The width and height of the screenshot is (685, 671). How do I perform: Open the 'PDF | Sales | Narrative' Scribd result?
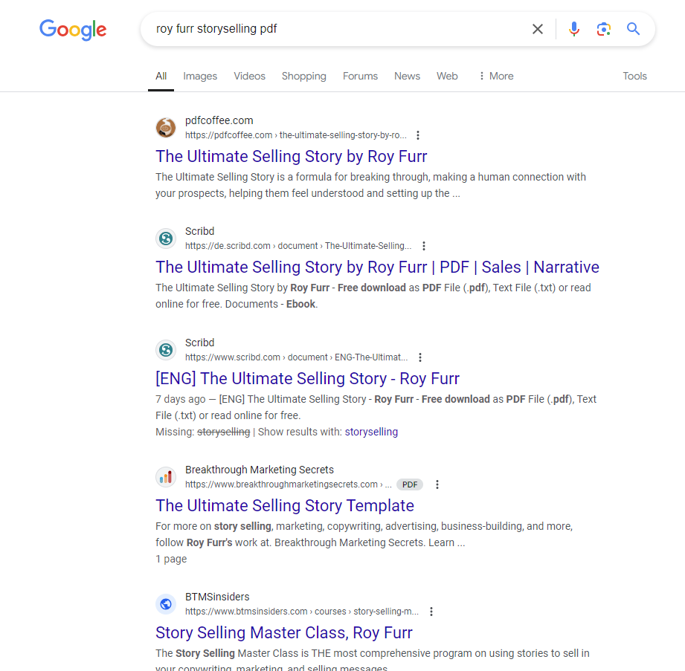(x=377, y=268)
